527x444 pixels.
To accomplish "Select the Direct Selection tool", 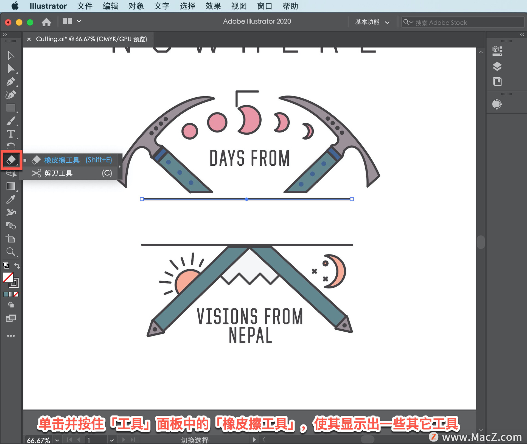I will tap(11, 69).
